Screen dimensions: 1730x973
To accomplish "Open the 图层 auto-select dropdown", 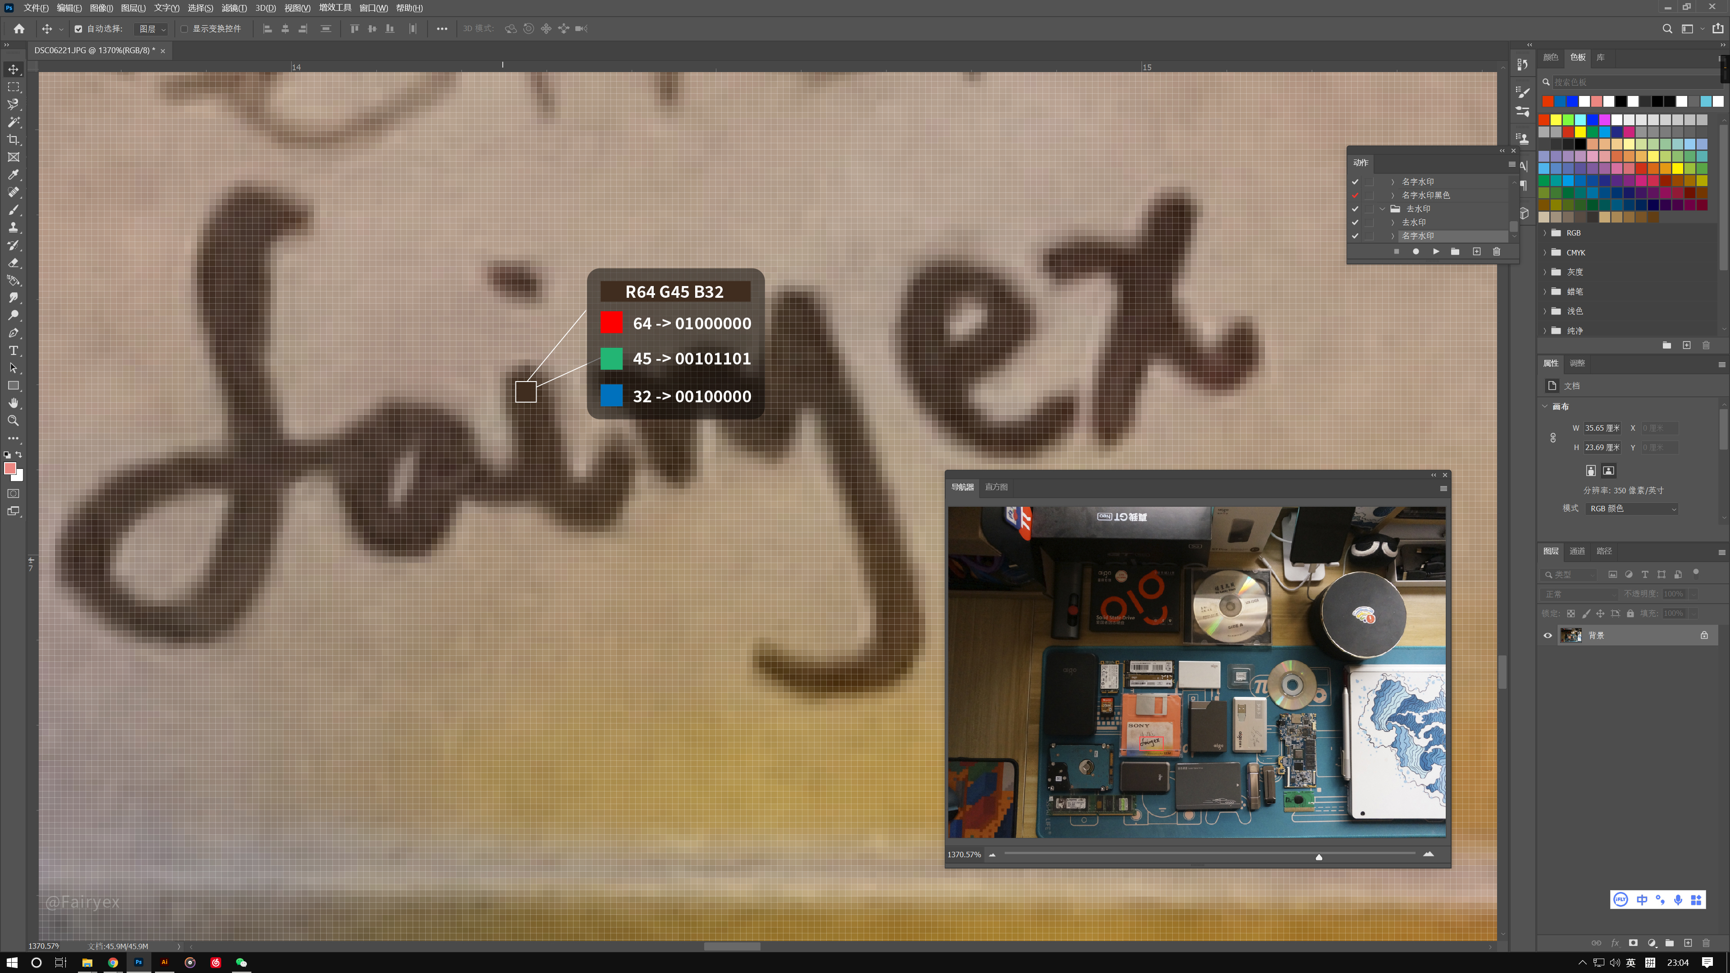I will [x=152, y=29].
